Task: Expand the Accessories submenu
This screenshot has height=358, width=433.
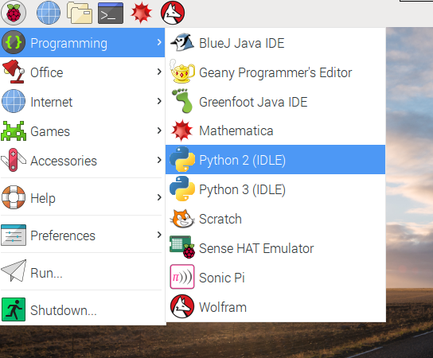Action: click(x=82, y=161)
